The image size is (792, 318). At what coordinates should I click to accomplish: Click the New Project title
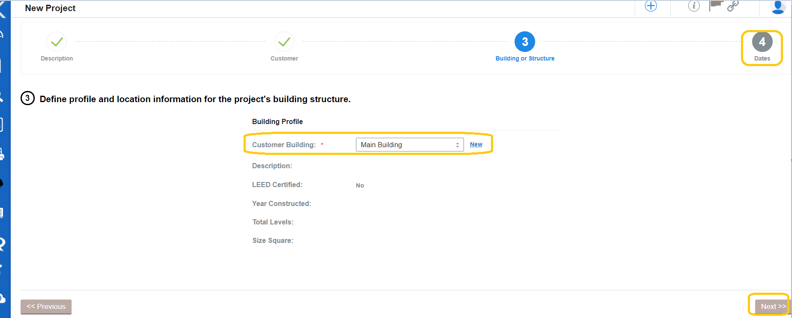point(50,8)
